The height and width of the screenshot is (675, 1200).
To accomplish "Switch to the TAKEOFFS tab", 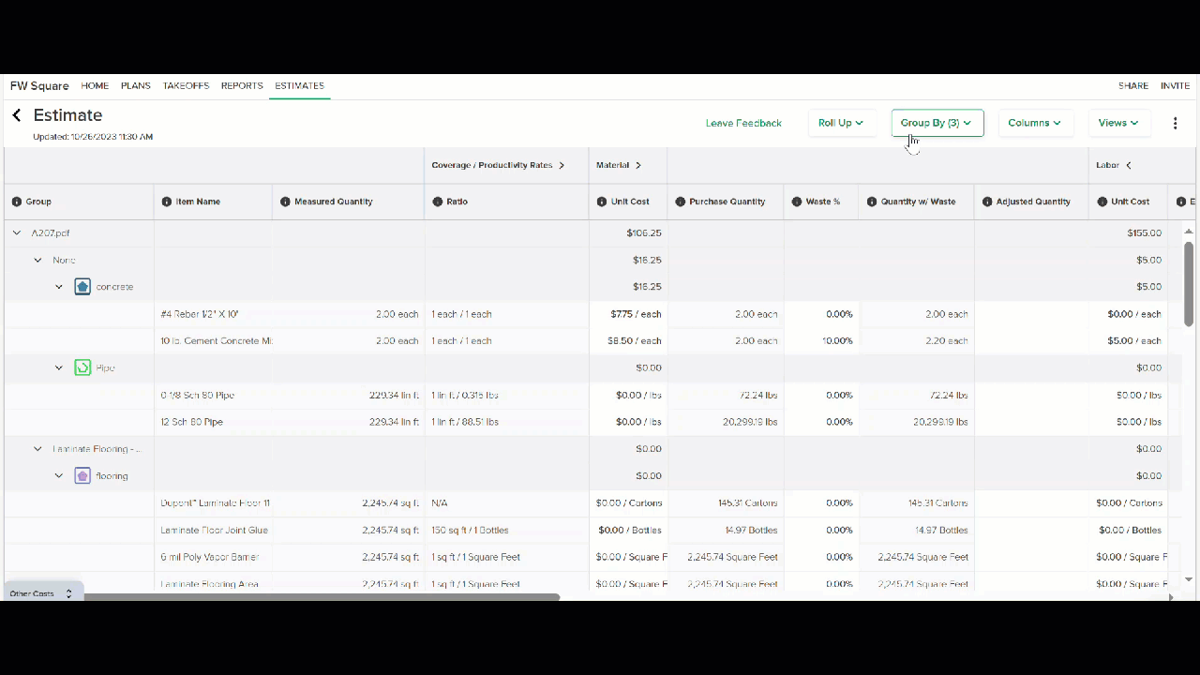I will click(x=186, y=85).
